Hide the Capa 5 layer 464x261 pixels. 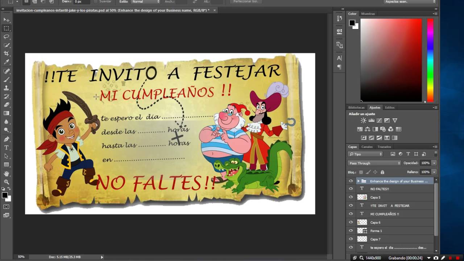click(351, 197)
